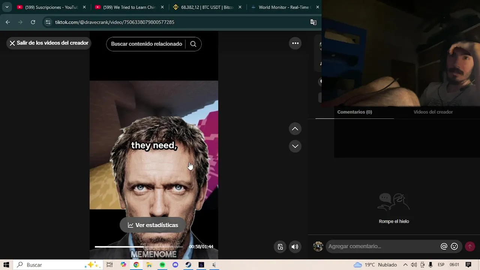Open File Explorer from the taskbar
Screen dimensions: 480x270
coord(149,265)
